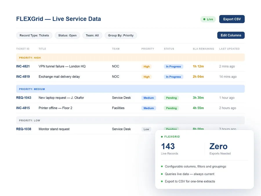Sort by the Status column header
This screenshot has height=196, width=261.
[169, 49]
